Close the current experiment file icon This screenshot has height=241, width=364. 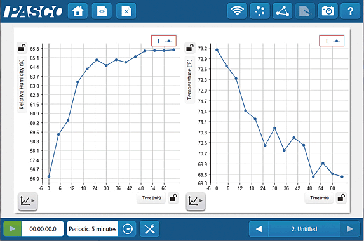[126, 11]
